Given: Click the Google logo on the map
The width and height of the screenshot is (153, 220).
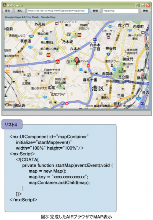Looking at the screenshot, I should pyautogui.click(x=10, y=105).
